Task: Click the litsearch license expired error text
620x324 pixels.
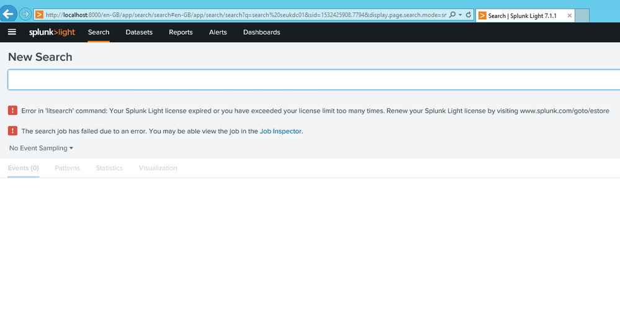Action: click(315, 111)
